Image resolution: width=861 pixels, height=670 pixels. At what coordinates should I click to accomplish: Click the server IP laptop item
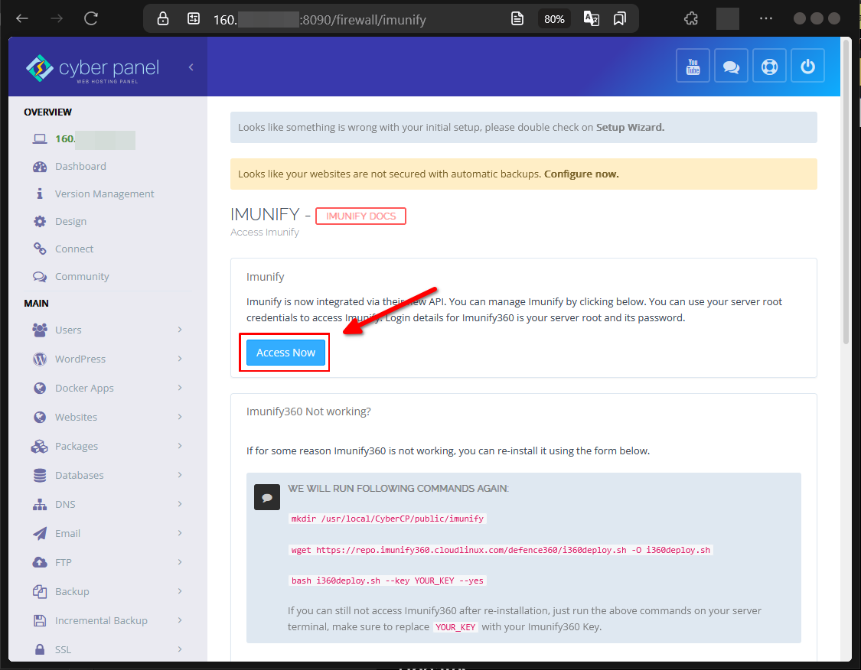[x=84, y=139]
